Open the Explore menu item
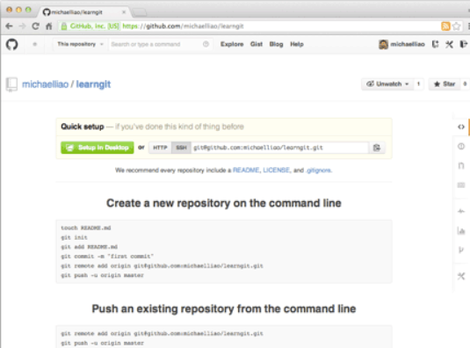 (x=232, y=44)
